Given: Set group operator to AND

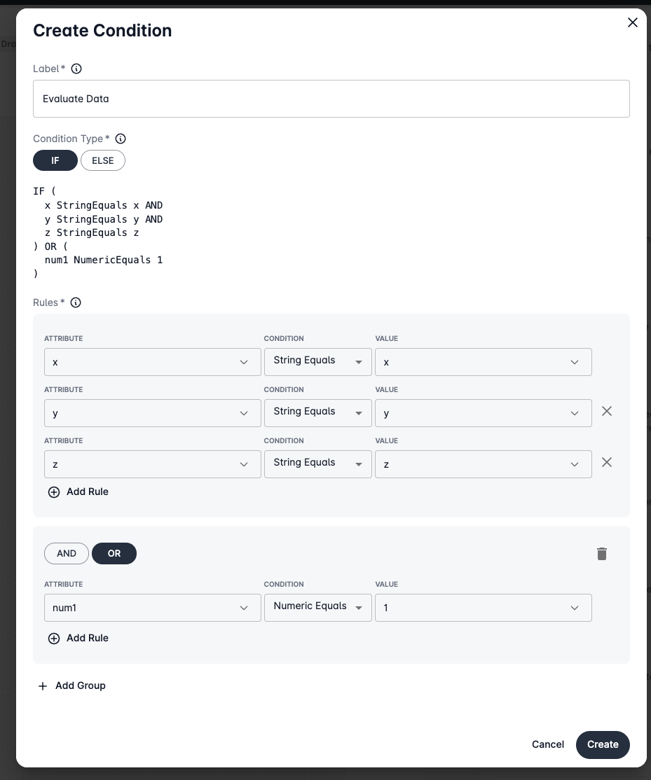Looking at the screenshot, I should coord(67,553).
